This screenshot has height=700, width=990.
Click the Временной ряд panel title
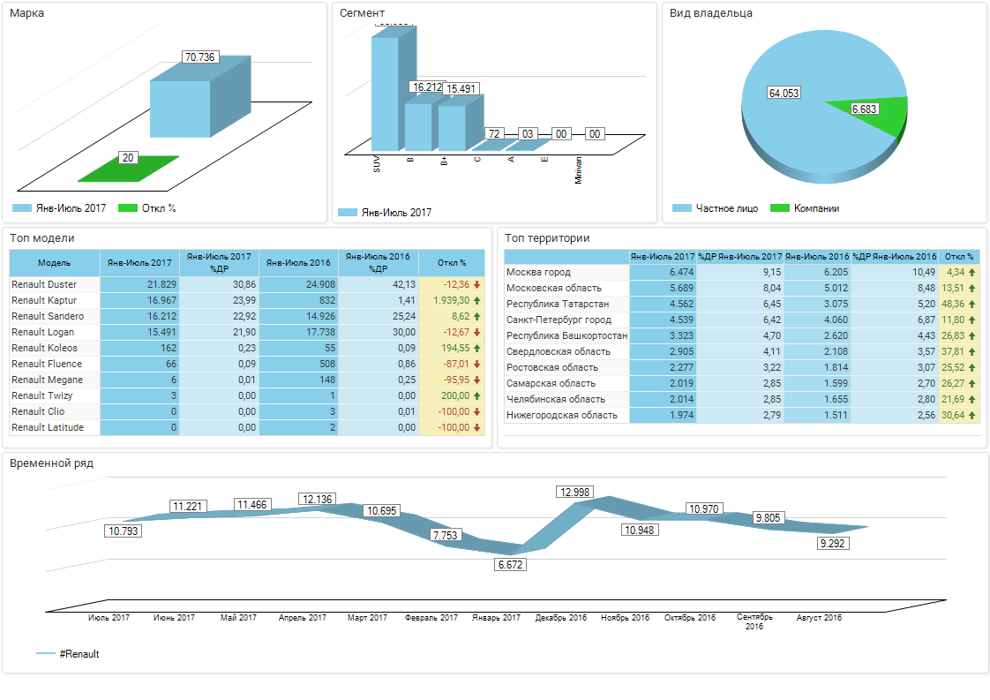[x=52, y=463]
